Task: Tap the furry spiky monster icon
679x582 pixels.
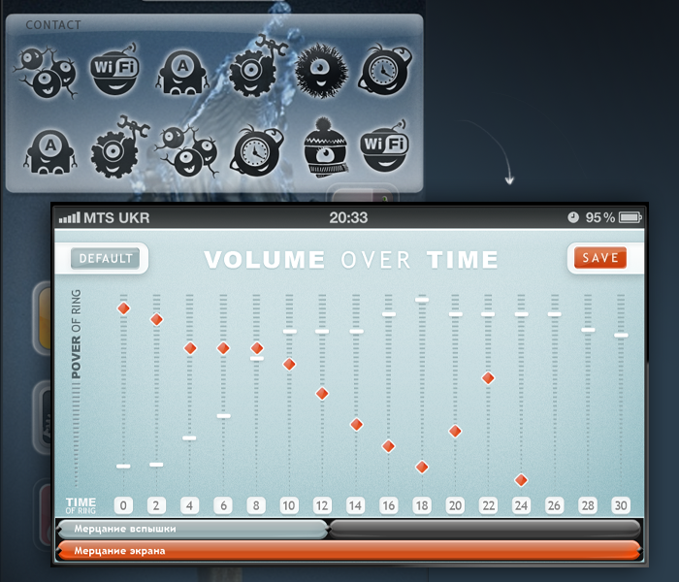Action: click(321, 71)
